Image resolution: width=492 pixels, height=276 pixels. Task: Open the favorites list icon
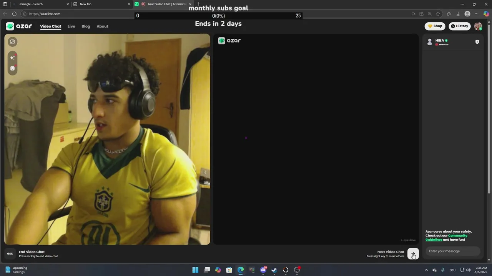coord(449,14)
